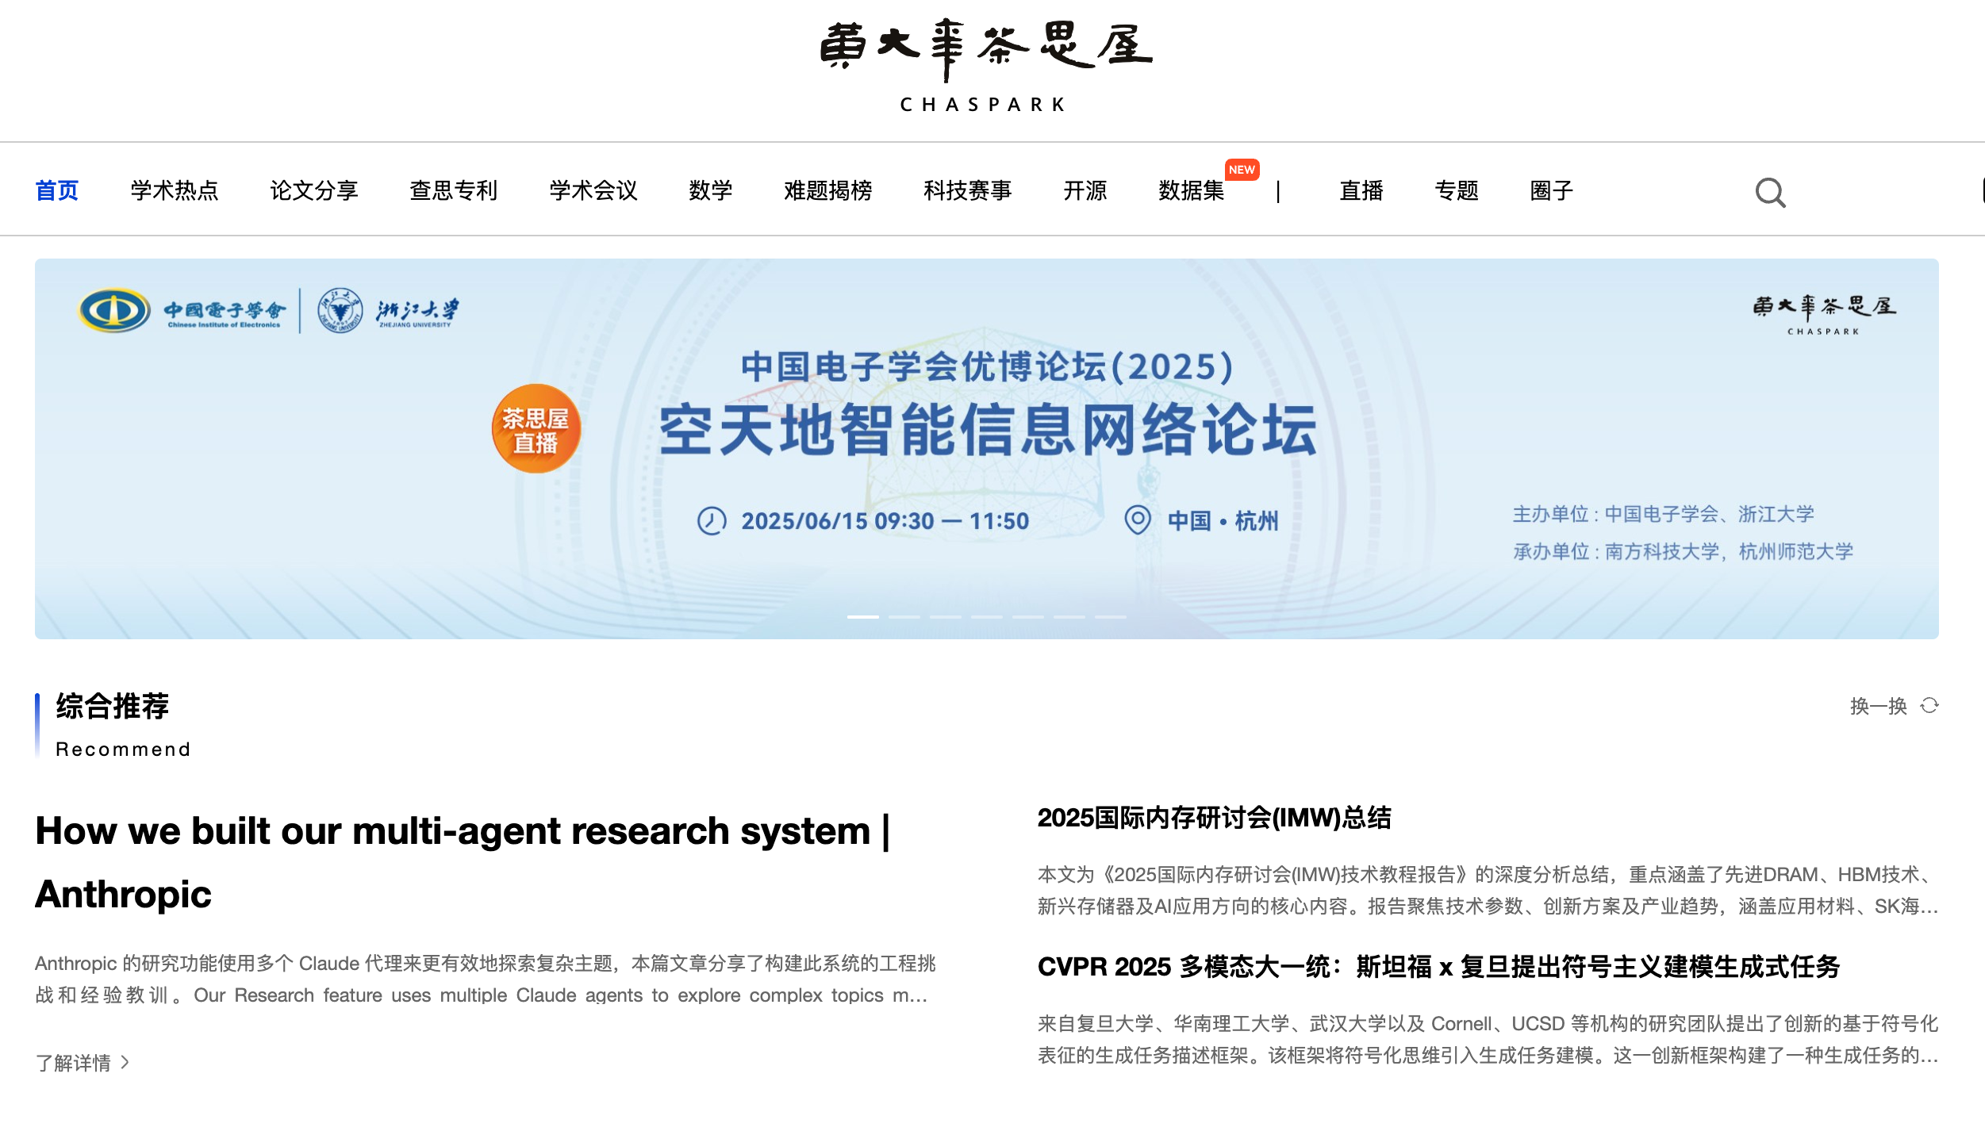Go to 首页 in the navigation
Viewport: 1985px width, 1131px height.
click(x=57, y=191)
